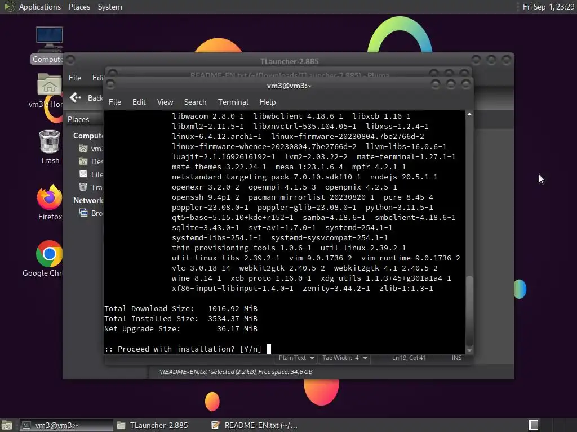
Task: Switch to vm3@vm3:~ terminal in the taskbar
Action: tap(66, 425)
